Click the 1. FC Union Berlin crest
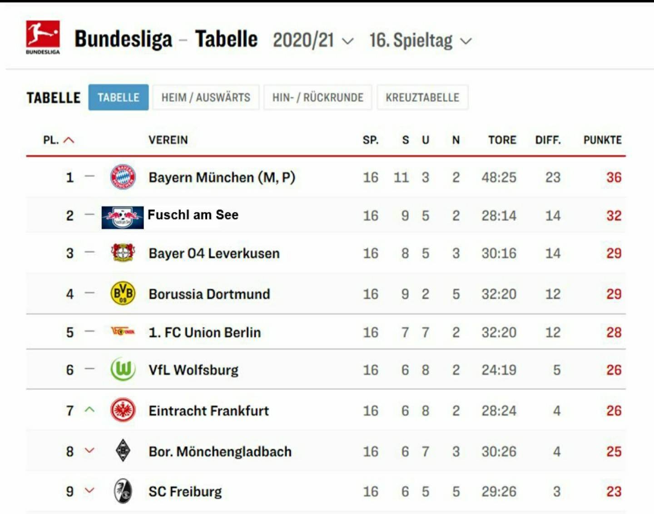The height and width of the screenshot is (514, 654). tap(123, 331)
